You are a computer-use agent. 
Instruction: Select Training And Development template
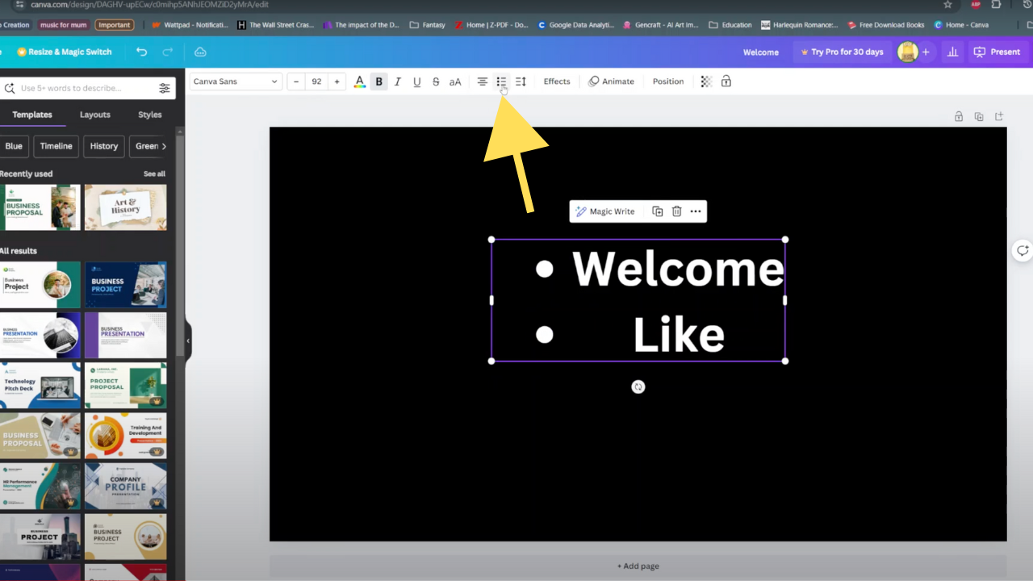[x=126, y=436]
